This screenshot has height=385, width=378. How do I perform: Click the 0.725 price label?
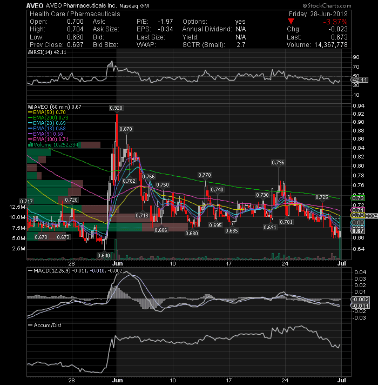[322, 197]
